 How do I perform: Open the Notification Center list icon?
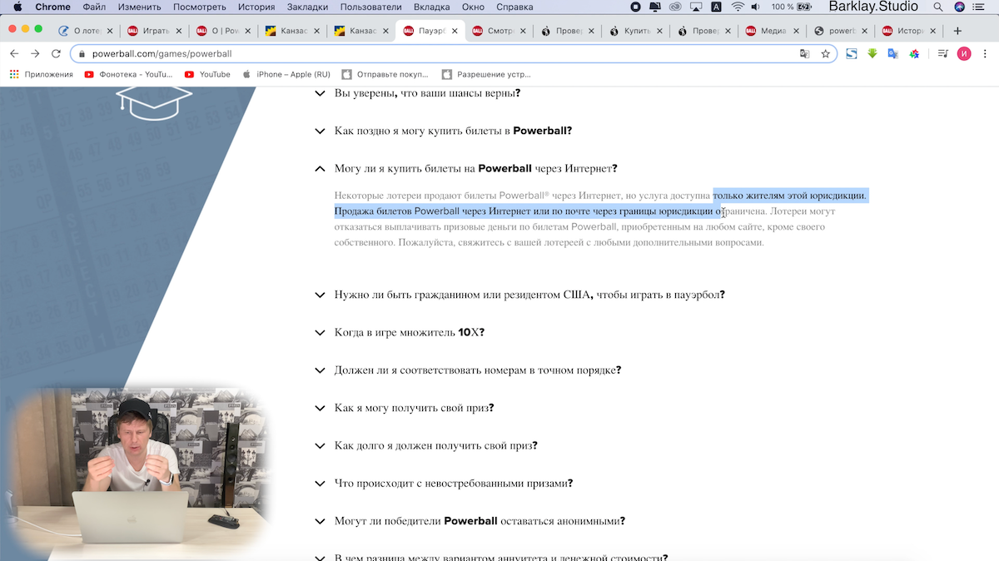980,7
